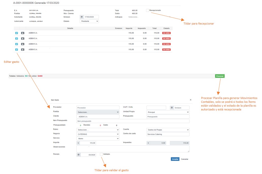Click the blue Aceptar button
262x174 pixels.
tap(175, 159)
